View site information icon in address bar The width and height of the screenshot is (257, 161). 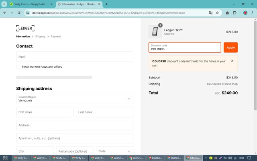(28, 13)
